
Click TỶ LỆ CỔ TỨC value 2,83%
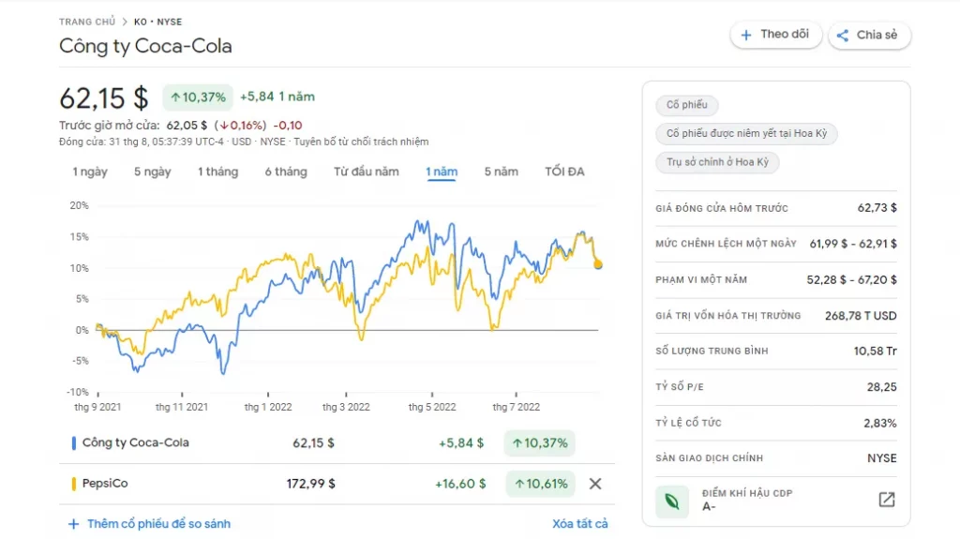pyautogui.click(x=879, y=424)
